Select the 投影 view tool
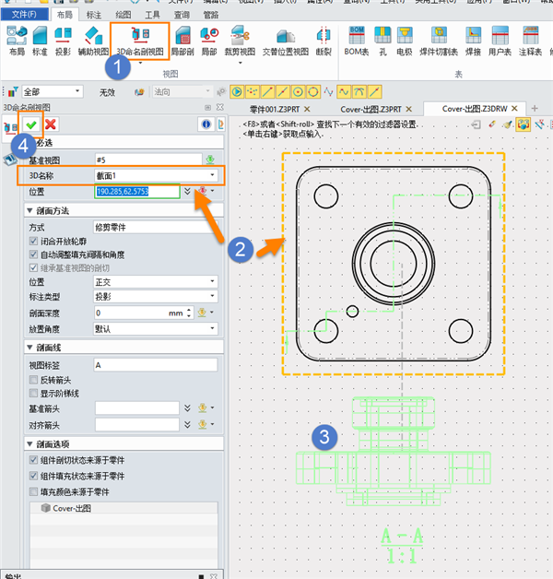 (x=65, y=41)
